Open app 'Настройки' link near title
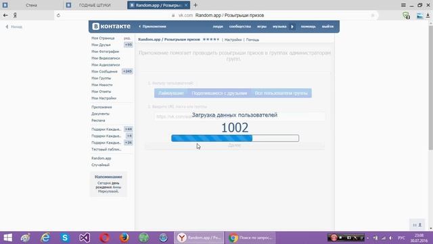 pos(233,40)
